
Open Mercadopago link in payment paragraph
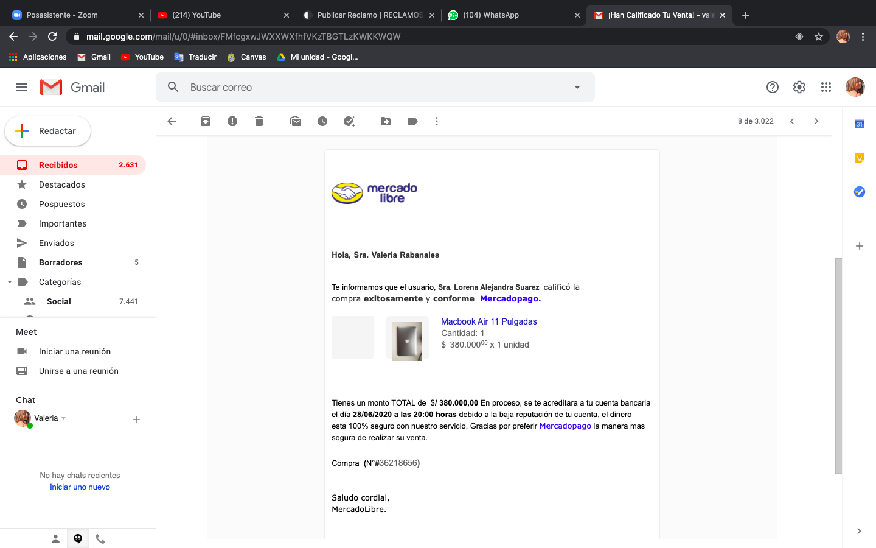(x=565, y=426)
